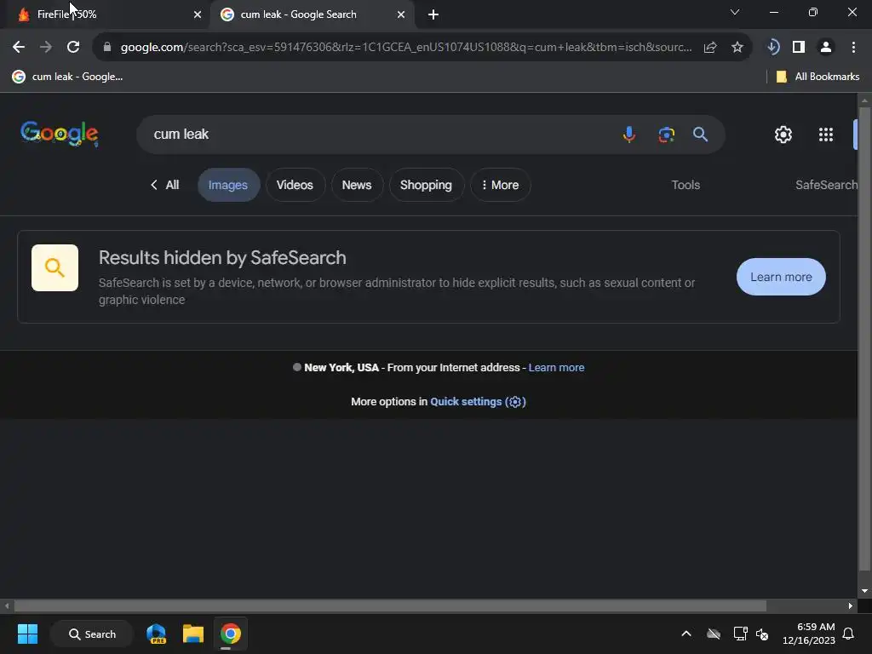
Task: Click the horizontal scrollbar right arrow
Action: coord(850,605)
